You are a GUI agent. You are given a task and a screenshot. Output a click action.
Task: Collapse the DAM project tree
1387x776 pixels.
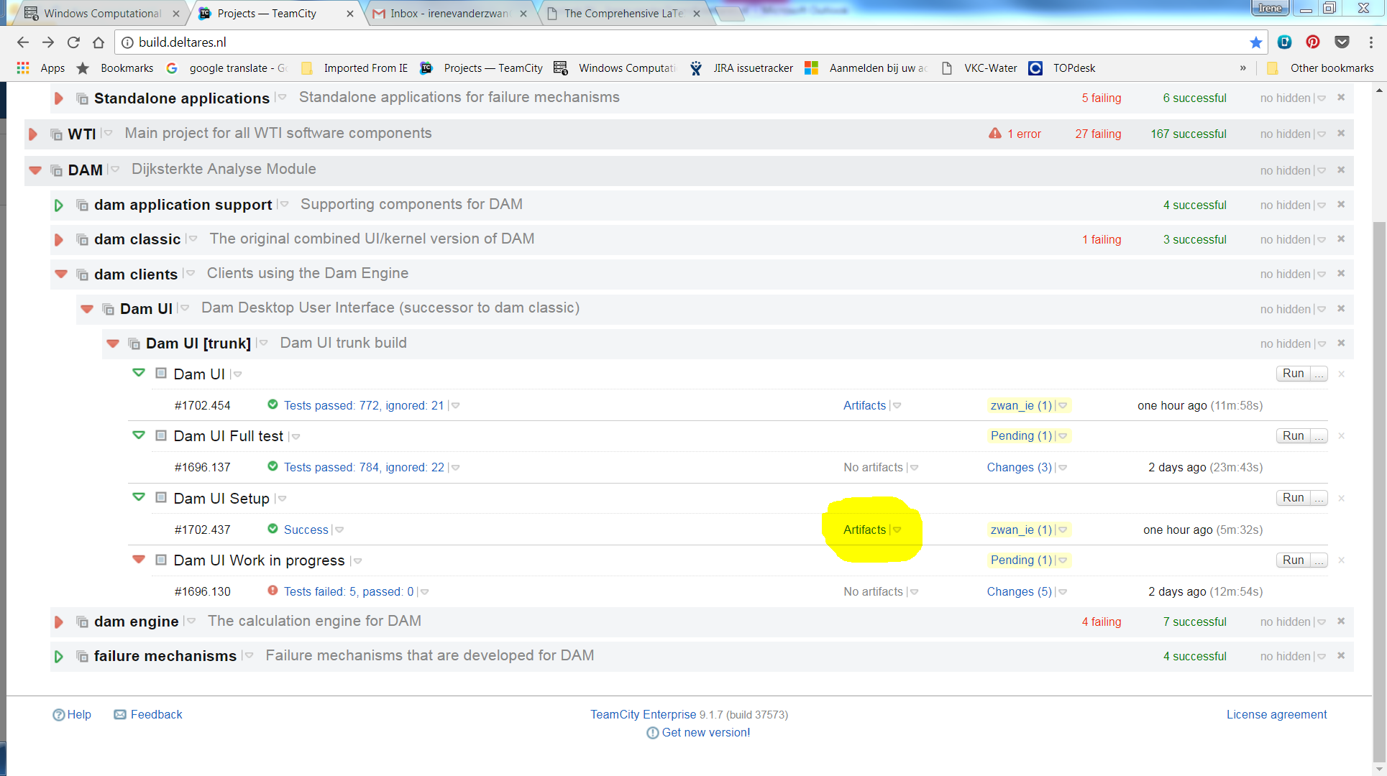tap(35, 170)
